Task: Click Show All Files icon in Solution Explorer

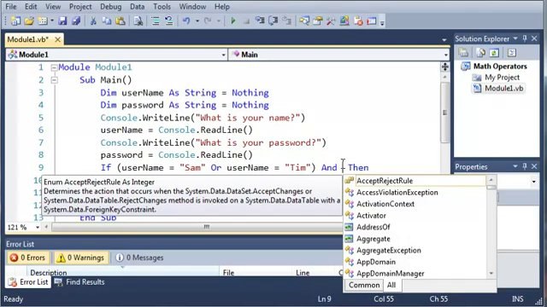Action: coord(480,53)
